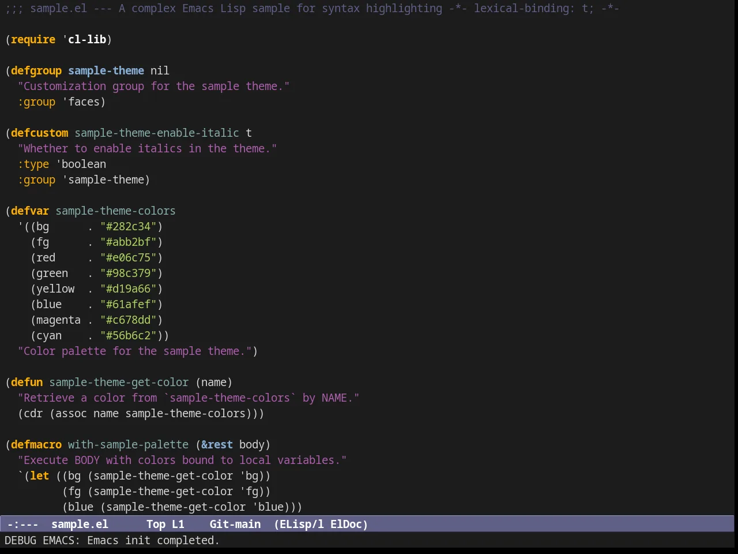Click the color string "#61afef"
Image resolution: width=738 pixels, height=554 pixels.
129,304
